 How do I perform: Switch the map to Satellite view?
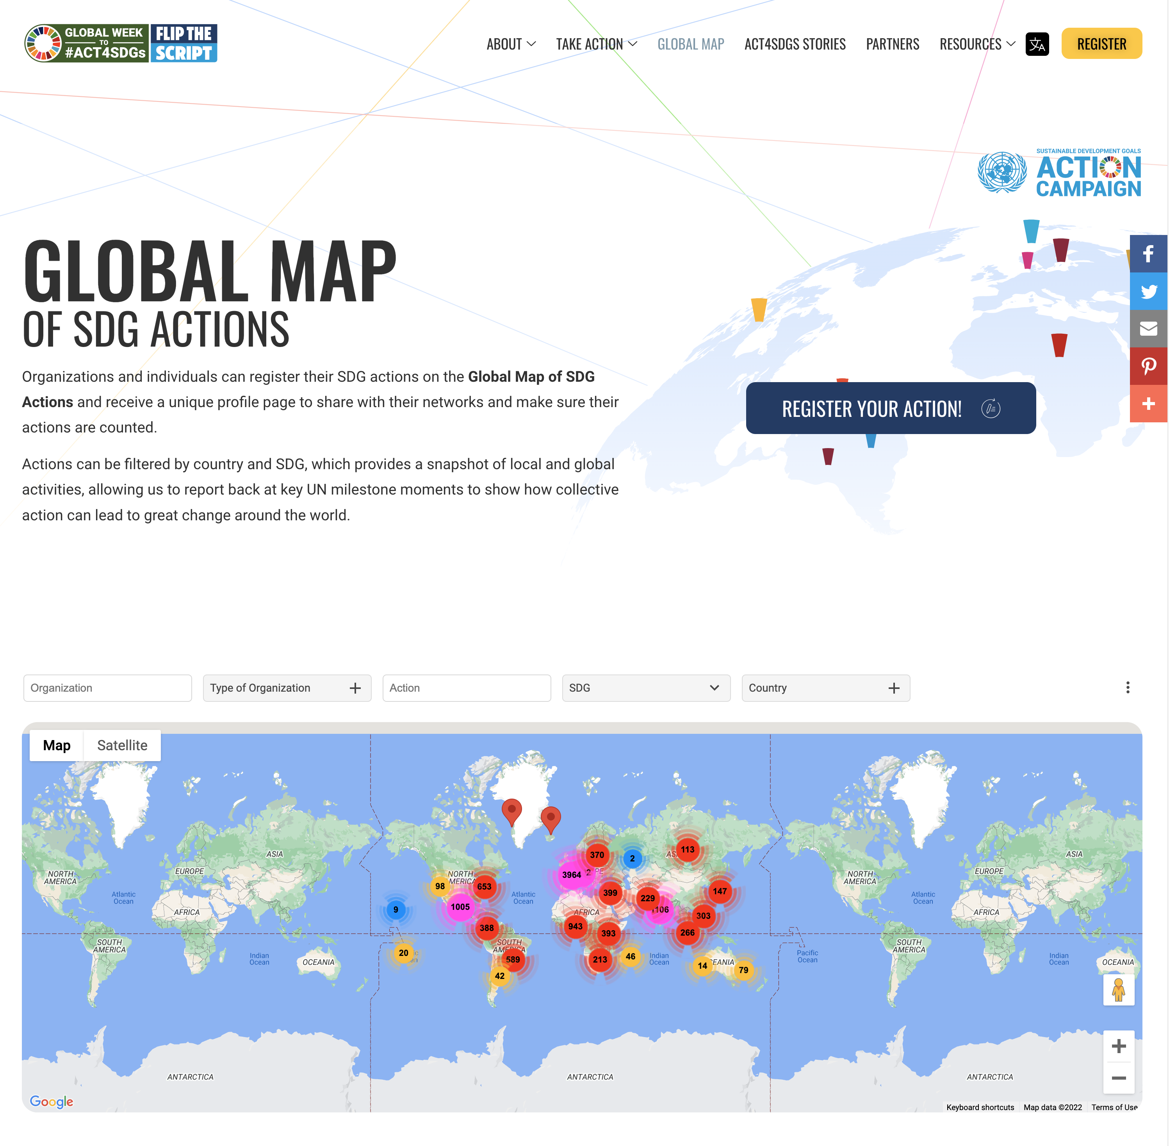122,745
